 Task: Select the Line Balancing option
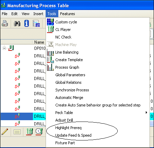click(x=67, y=52)
